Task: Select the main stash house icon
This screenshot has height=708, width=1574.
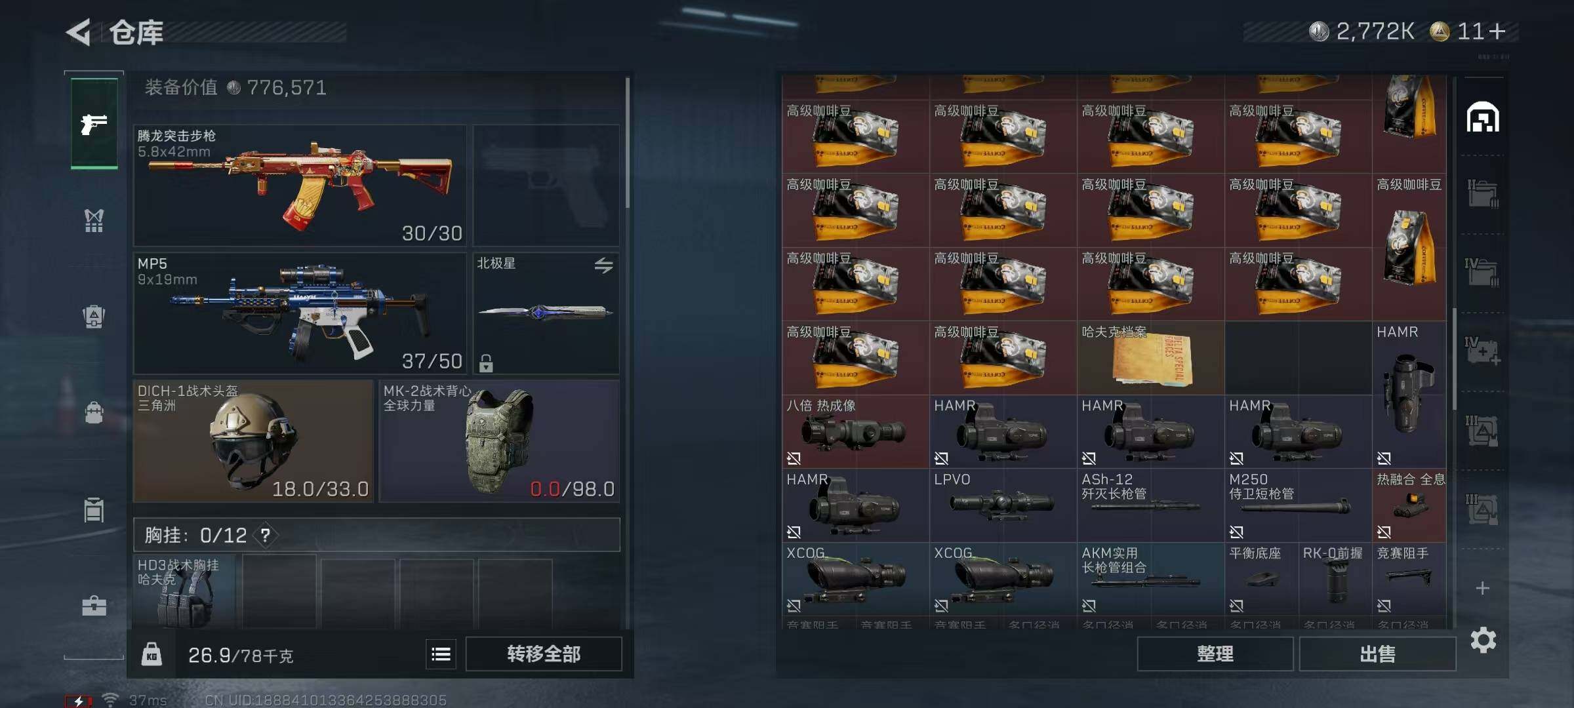Action: point(1483,117)
